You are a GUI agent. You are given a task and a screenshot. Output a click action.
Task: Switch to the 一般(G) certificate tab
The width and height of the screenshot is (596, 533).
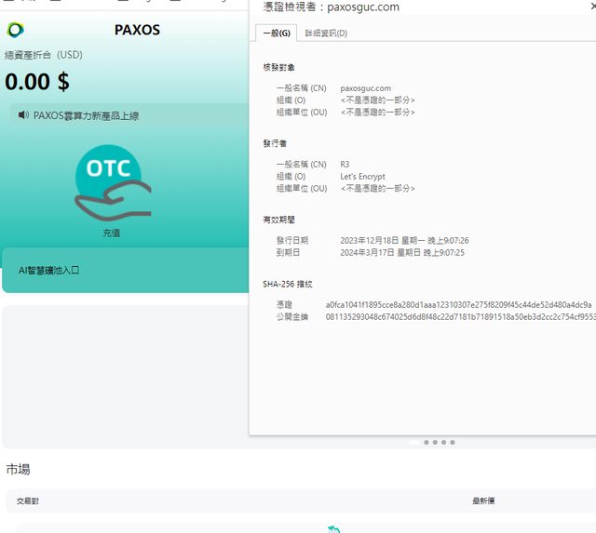pos(278,33)
